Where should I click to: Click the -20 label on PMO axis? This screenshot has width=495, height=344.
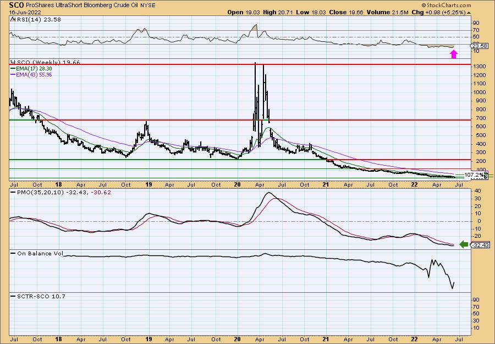coord(476,236)
